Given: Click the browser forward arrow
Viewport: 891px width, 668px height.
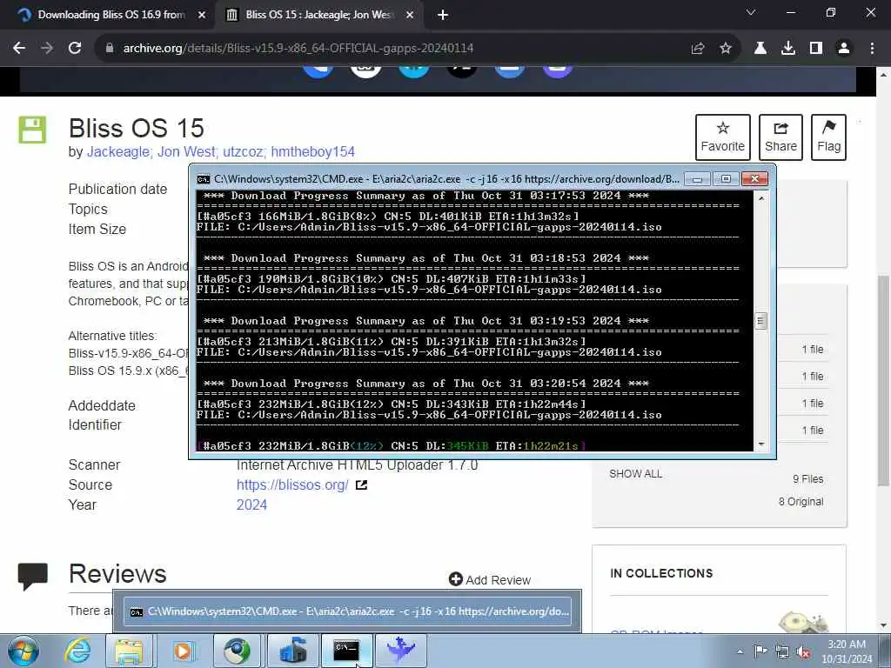Looking at the screenshot, I should click(47, 49).
